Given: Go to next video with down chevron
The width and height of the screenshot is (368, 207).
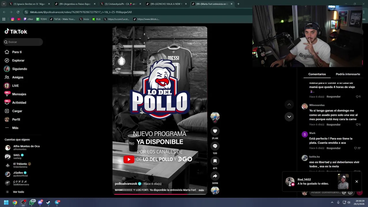Looking at the screenshot, I should (x=289, y=117).
